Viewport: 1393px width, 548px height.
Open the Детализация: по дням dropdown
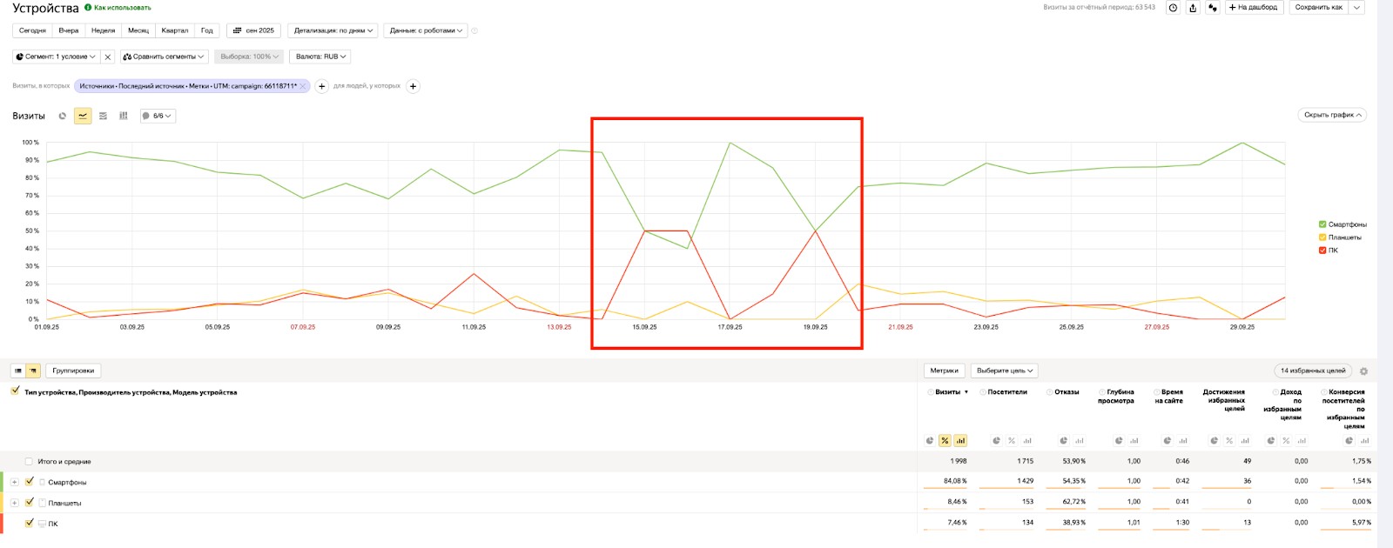click(x=333, y=30)
